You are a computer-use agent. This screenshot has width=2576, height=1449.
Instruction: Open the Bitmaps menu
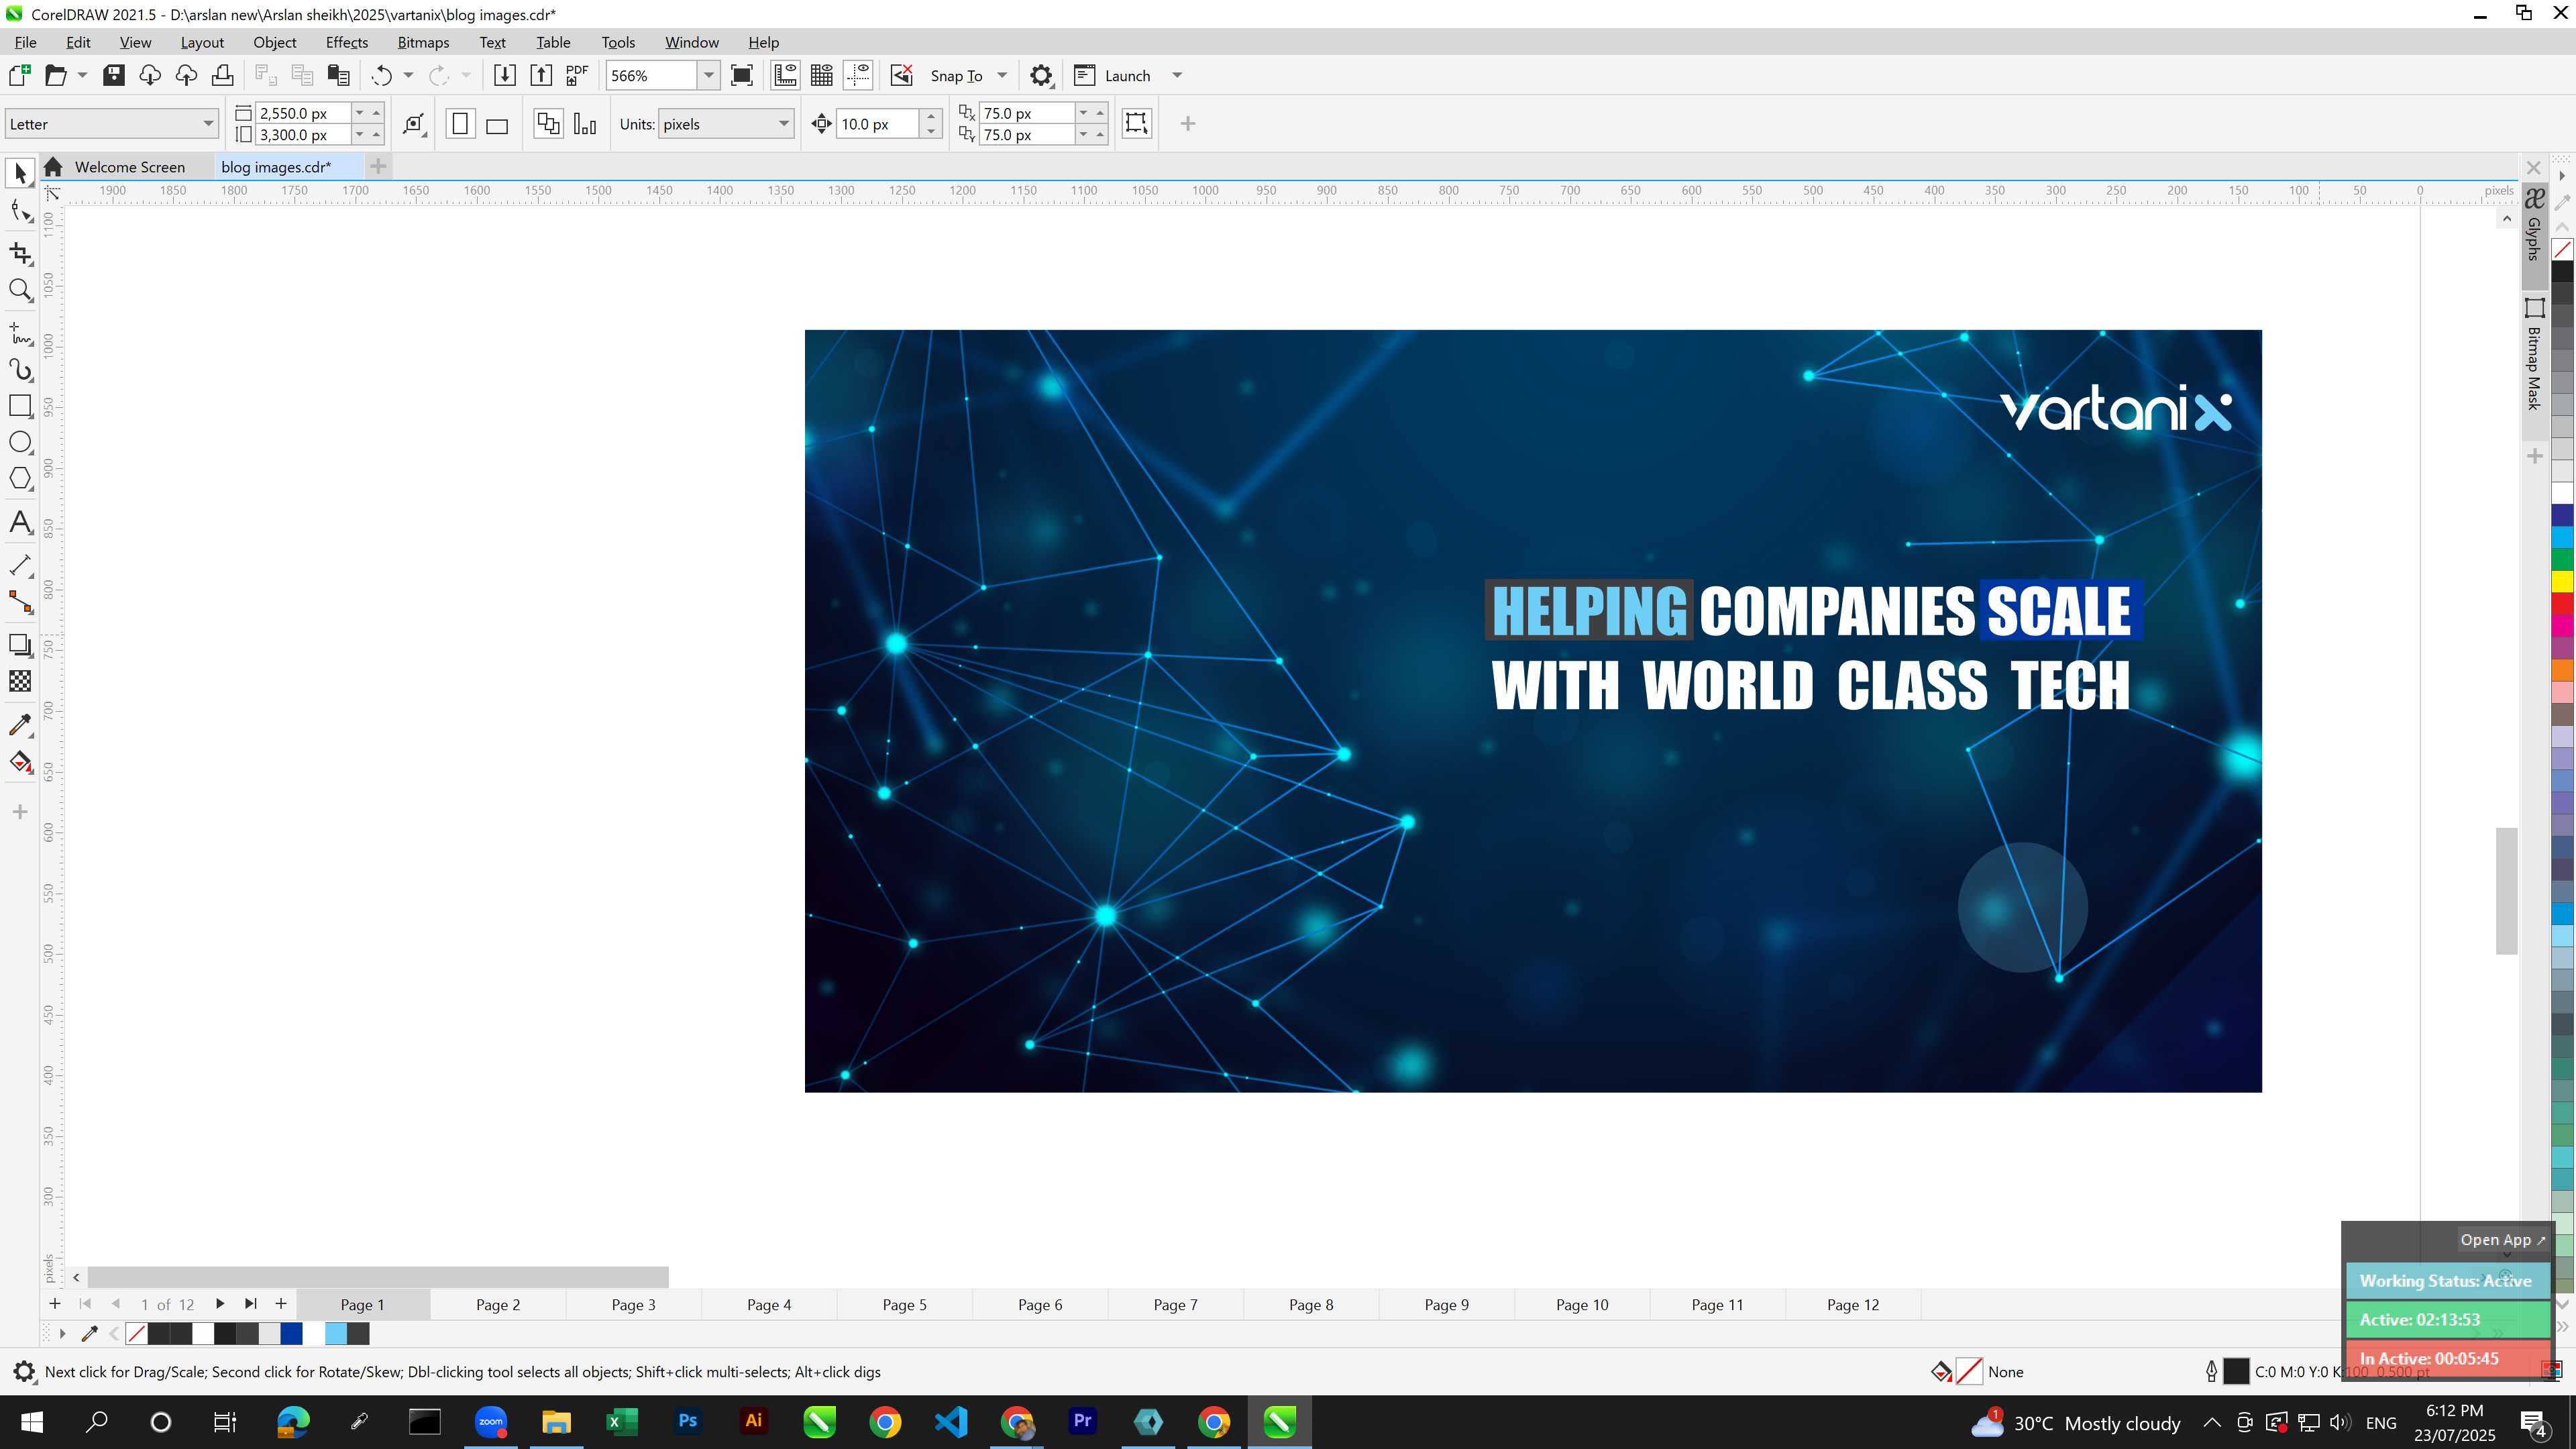423,42
